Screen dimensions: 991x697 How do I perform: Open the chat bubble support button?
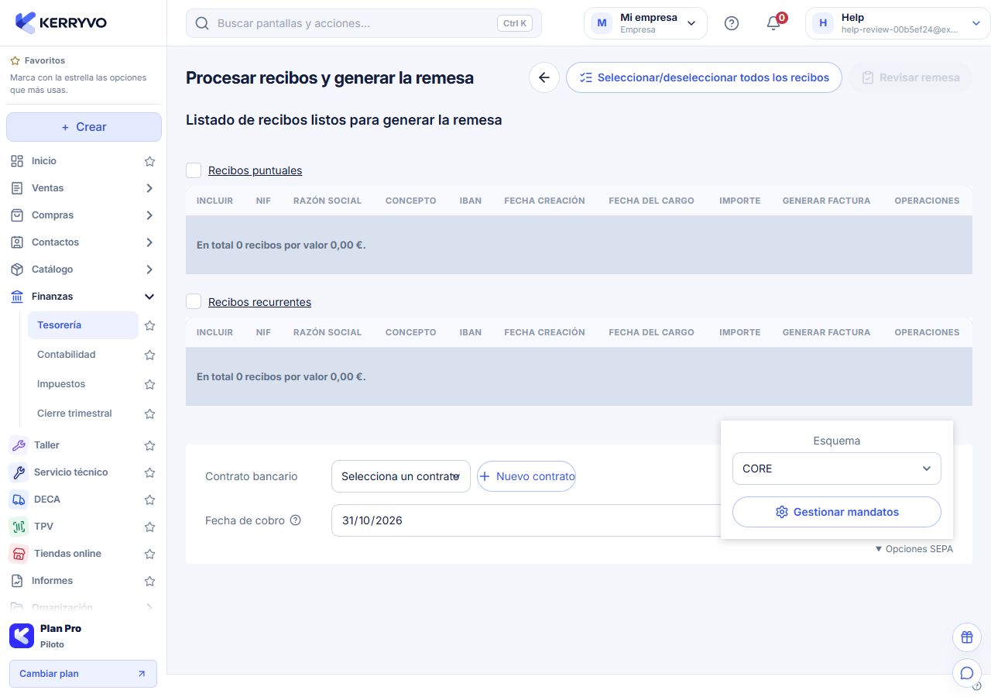point(966,673)
